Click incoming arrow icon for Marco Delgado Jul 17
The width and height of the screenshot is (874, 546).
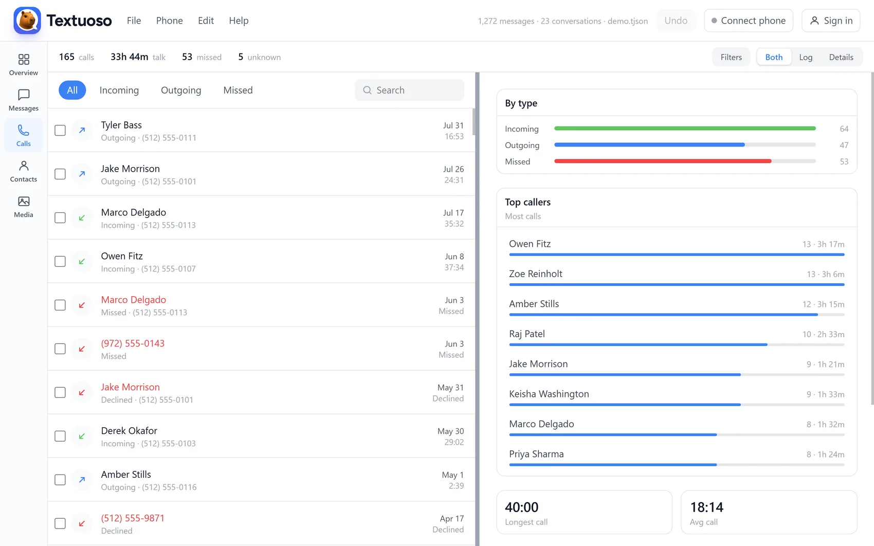click(82, 218)
